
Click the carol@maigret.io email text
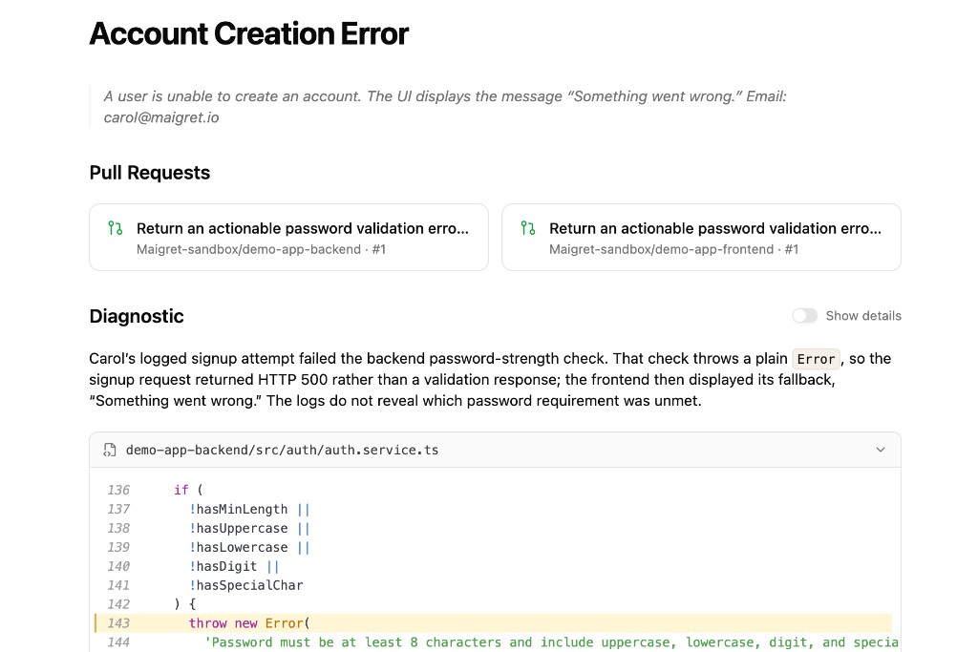[160, 117]
